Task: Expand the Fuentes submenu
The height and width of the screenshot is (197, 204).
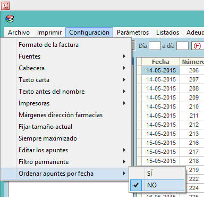Action: pyautogui.click(x=66, y=56)
